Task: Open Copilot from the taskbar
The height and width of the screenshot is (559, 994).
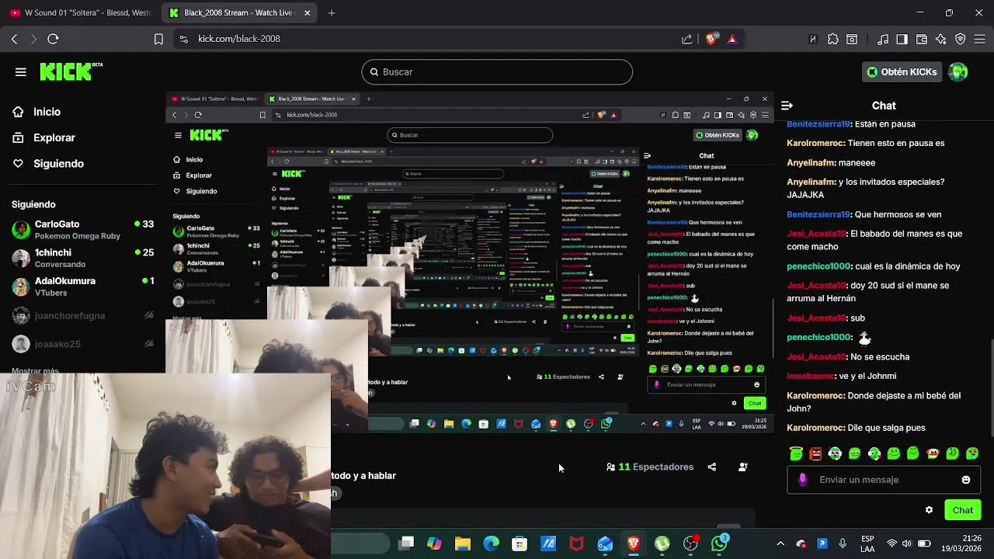Action: click(x=434, y=544)
